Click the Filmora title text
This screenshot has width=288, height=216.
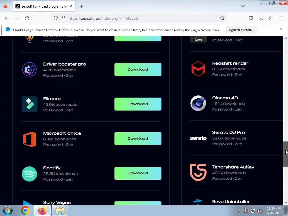52,99
